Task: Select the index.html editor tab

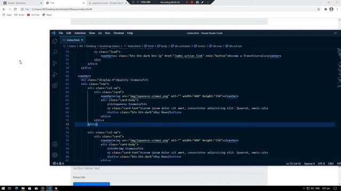Action: click(72, 40)
